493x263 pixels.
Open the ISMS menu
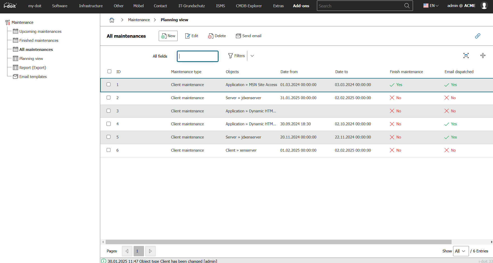click(221, 6)
